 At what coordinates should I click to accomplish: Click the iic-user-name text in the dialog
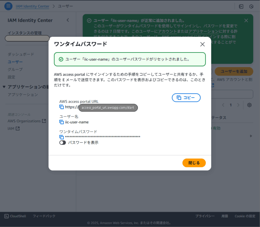[x=77, y=122]
